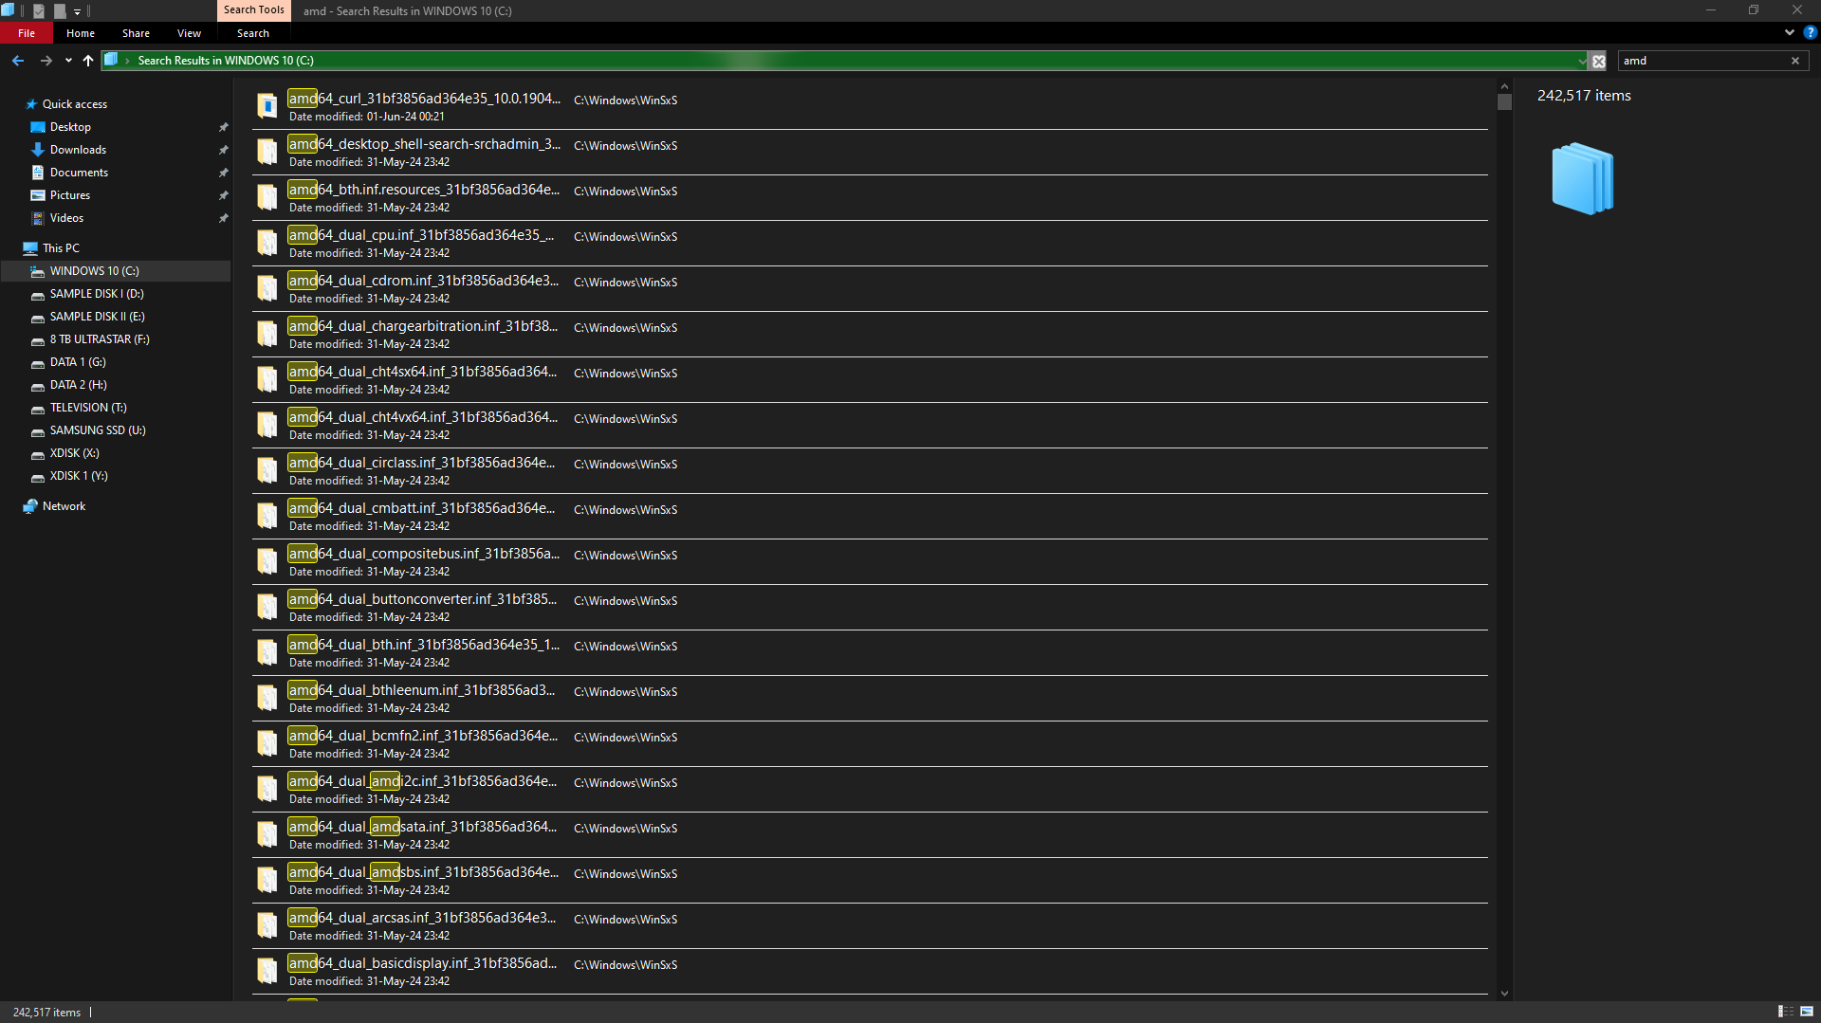1821x1023 pixels.
Task: Open the SAMSUNG SSD (U:) drive
Action: pos(98,430)
